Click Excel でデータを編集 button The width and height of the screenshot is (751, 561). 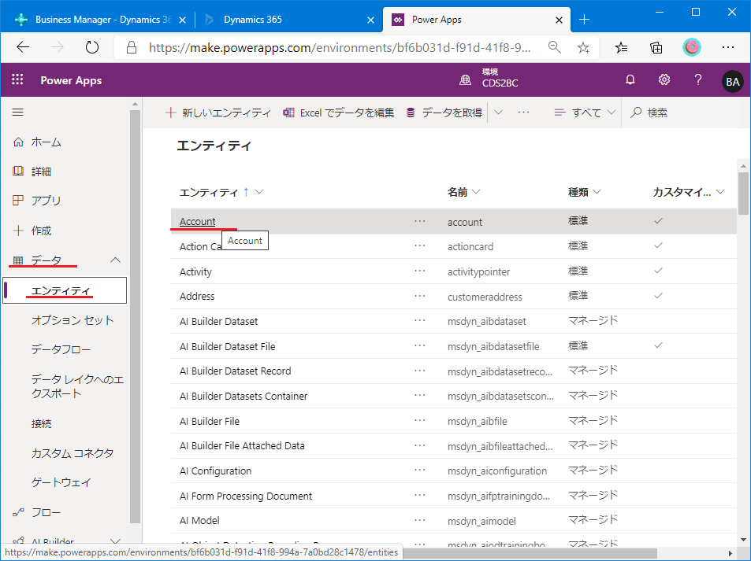tap(339, 113)
